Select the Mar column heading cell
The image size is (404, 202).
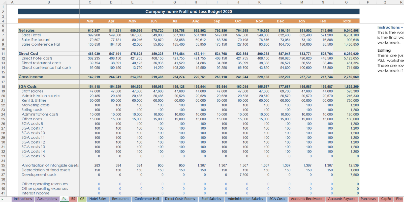coord(90,21)
